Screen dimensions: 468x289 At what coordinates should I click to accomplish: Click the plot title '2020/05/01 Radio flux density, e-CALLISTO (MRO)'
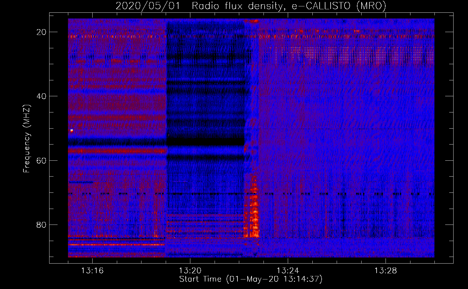point(251,6)
